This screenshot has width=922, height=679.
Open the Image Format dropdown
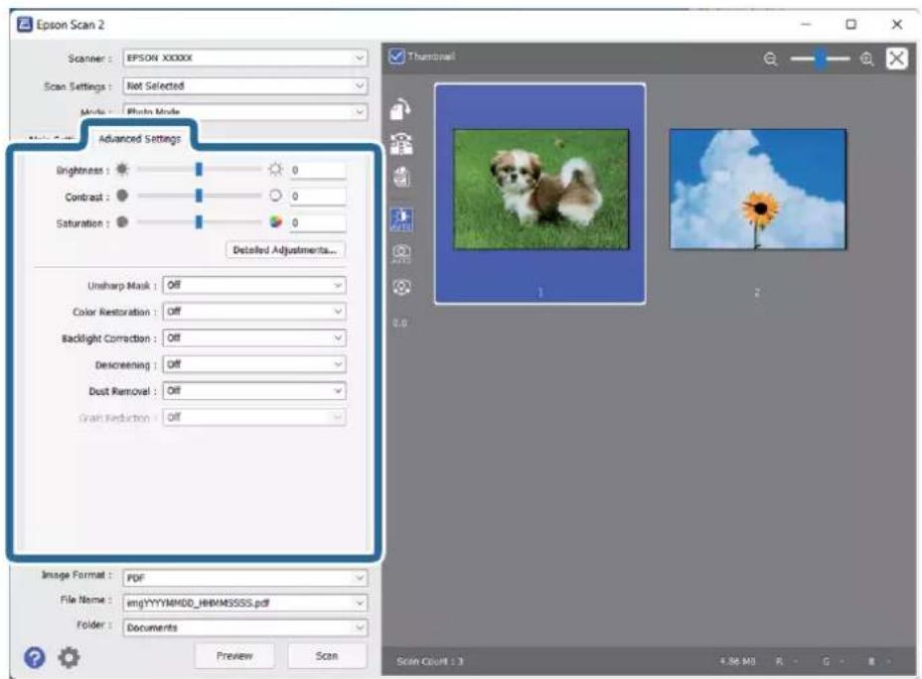pos(244,578)
